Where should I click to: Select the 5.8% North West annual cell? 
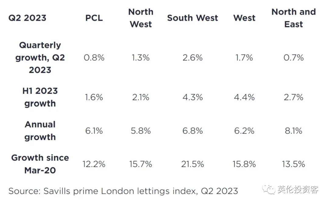pyautogui.click(x=140, y=131)
